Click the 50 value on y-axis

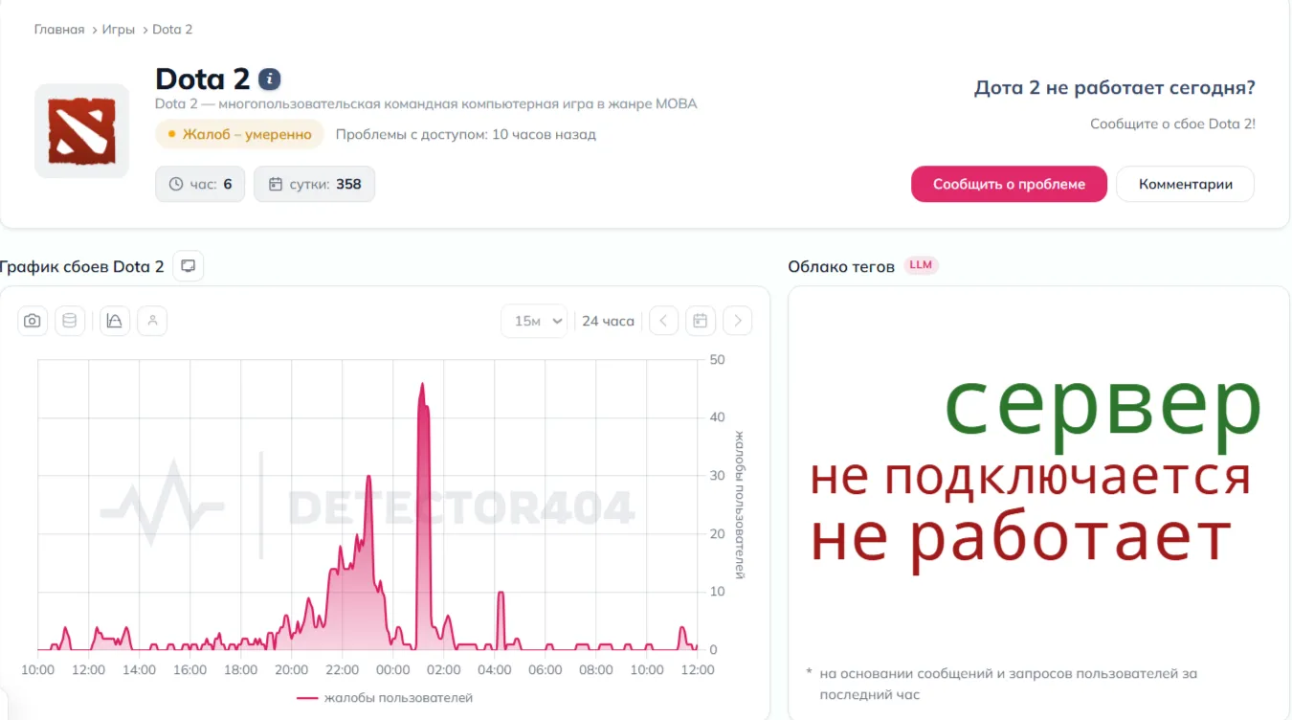tap(717, 360)
